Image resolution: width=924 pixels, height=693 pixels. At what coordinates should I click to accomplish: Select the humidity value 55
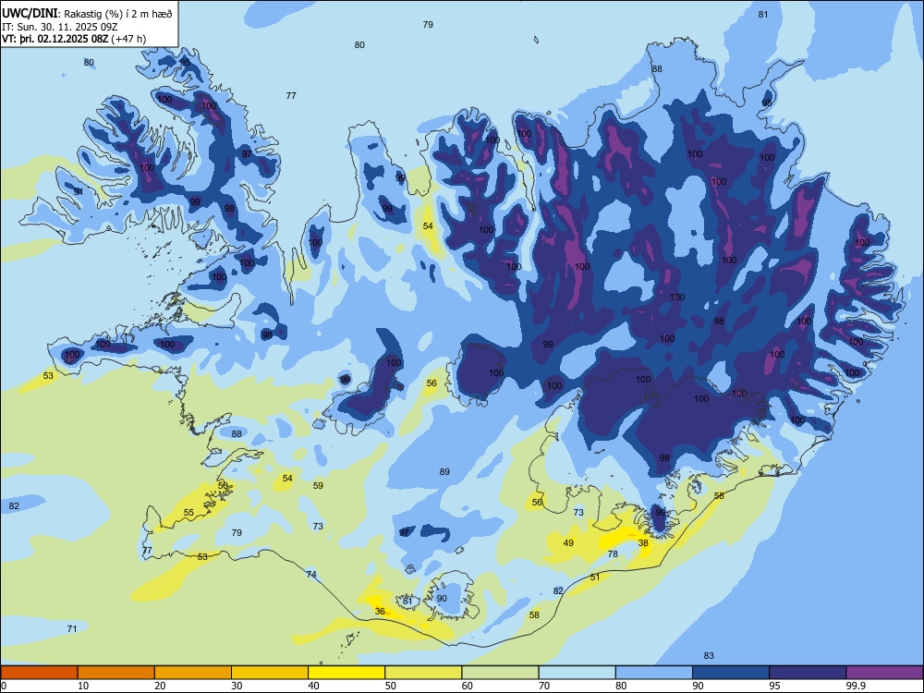188,512
